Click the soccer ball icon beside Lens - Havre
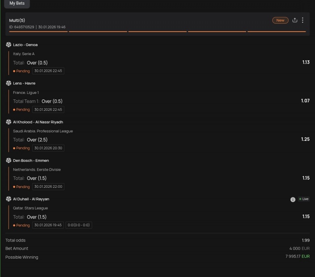This screenshot has width=315, height=277. (x=9, y=83)
